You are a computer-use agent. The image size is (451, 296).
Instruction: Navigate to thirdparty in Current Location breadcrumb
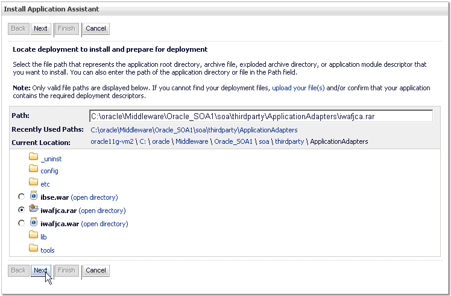pyautogui.click(x=289, y=141)
